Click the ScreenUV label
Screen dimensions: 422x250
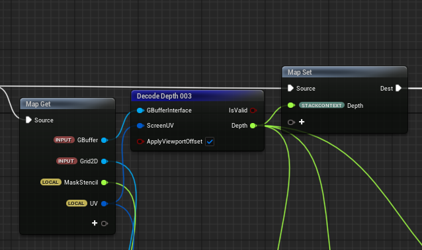[160, 126]
